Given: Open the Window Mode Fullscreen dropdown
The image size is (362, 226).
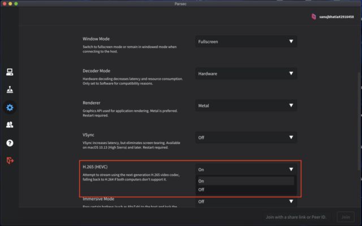Looking at the screenshot, I should (246, 41).
